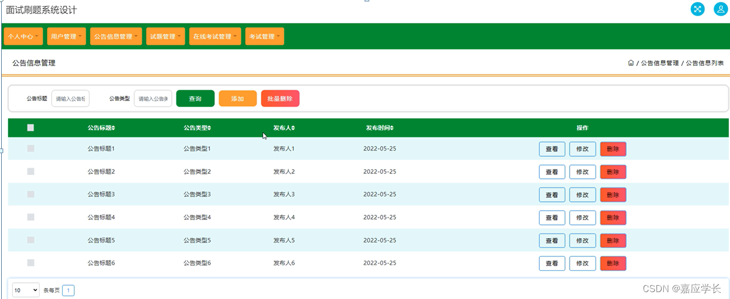The image size is (730, 299).
Task: Click 公告信息列表 breadcrumb text
Action: (705, 63)
